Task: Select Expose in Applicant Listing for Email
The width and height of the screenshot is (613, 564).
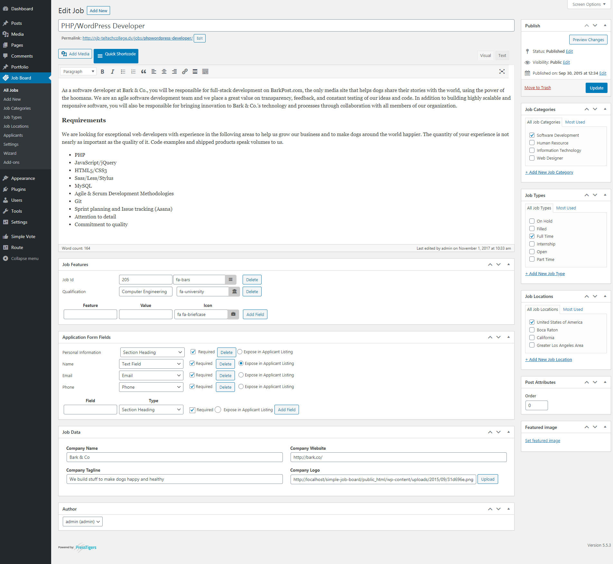Action: point(241,375)
